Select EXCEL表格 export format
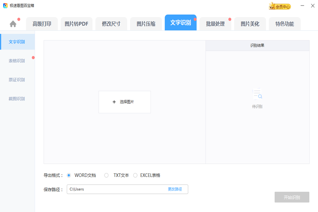The height and width of the screenshot is (212, 318). click(x=135, y=175)
